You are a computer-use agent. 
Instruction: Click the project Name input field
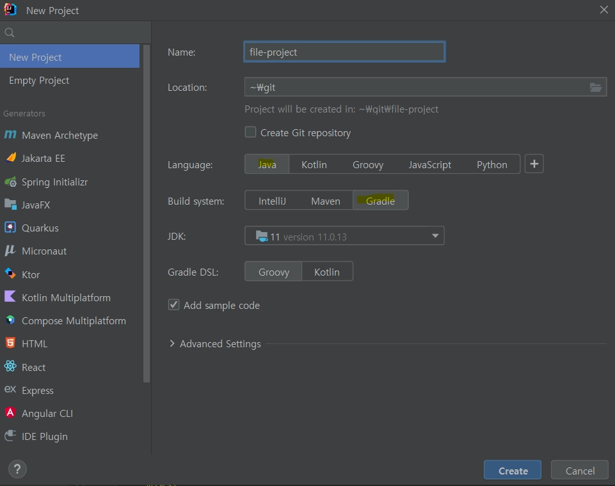344,52
